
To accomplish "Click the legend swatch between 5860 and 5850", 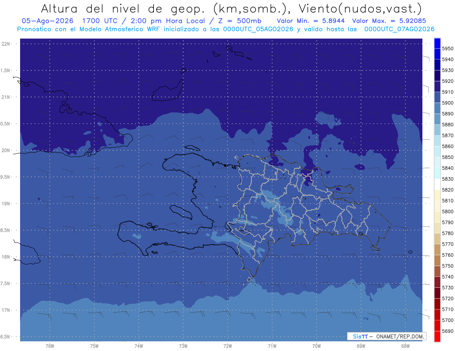I will tap(437, 152).
